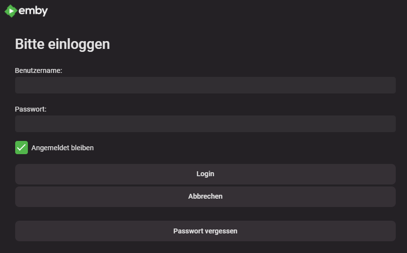Uncheck the Angemeldet bleiben checkbox
This screenshot has width=407, height=253.
click(22, 147)
